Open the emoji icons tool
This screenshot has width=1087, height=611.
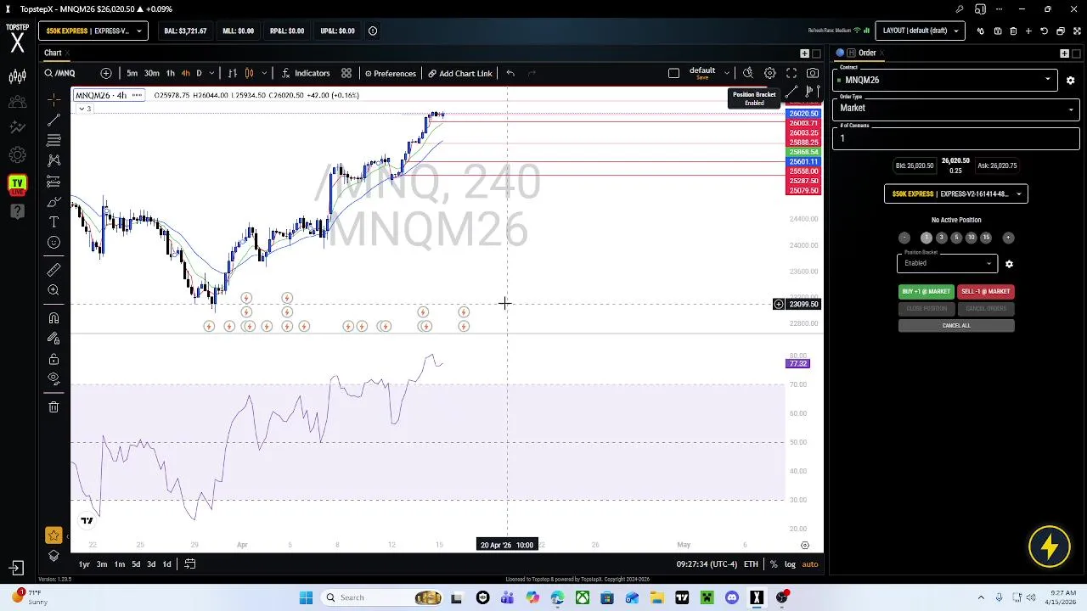[x=54, y=243]
